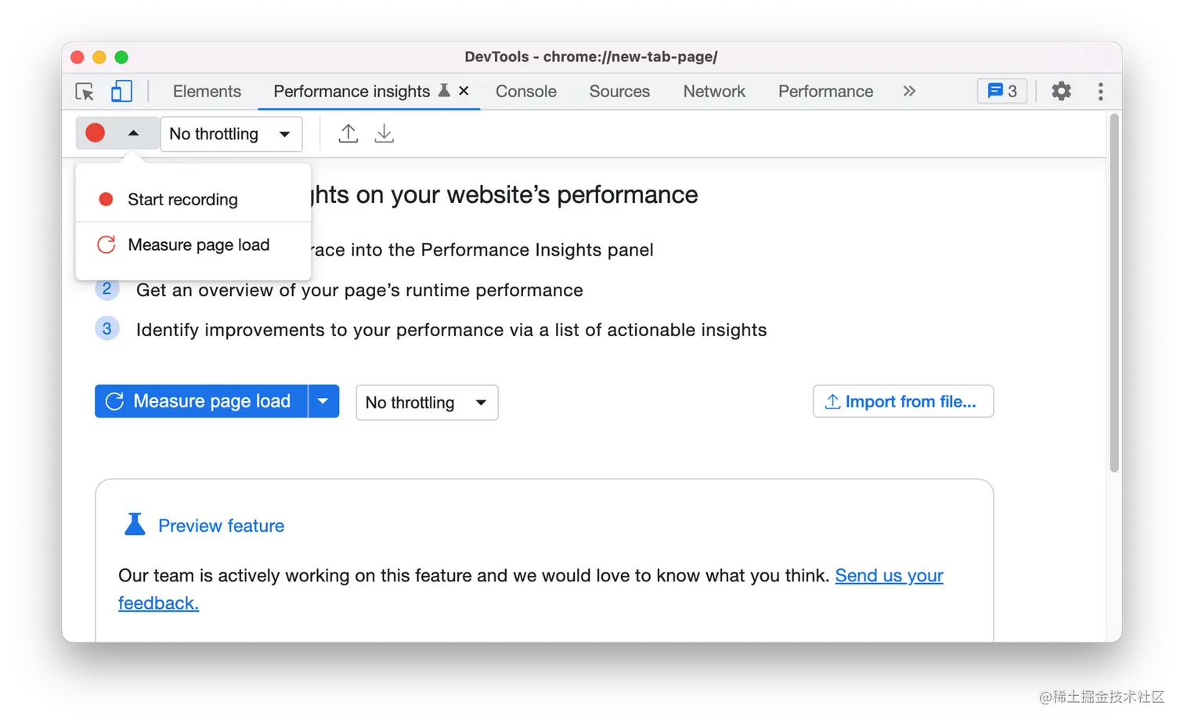1184x724 pixels.
Task: Close the Performance insights tab
Action: click(464, 91)
